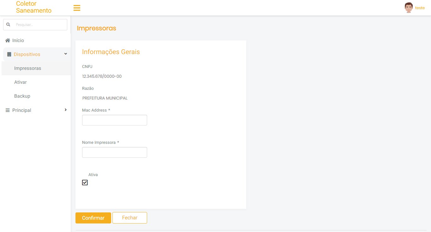
Task: Go to the Ativar sidebar item
Action: (21, 82)
